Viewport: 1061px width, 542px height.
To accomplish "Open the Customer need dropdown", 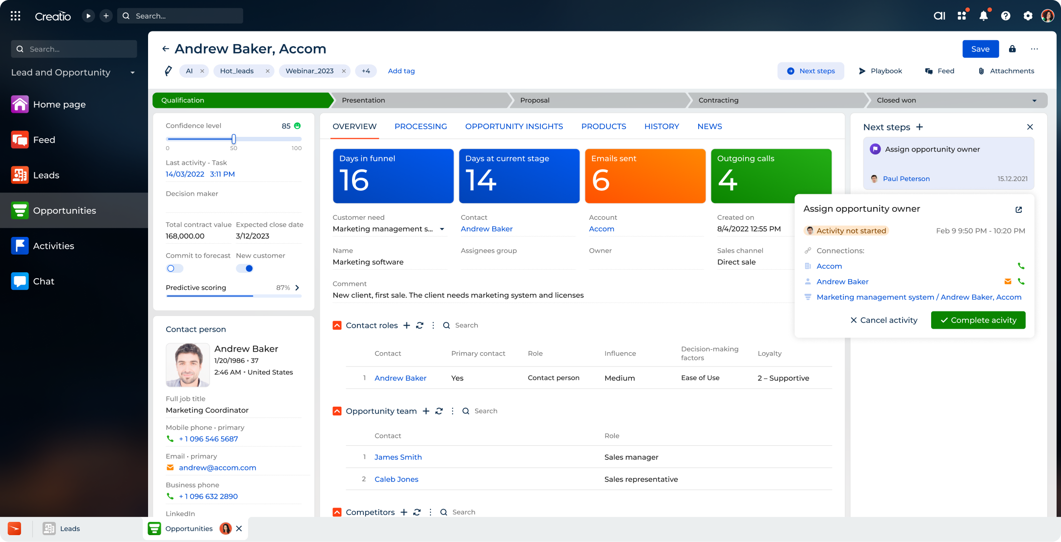I will (442, 229).
